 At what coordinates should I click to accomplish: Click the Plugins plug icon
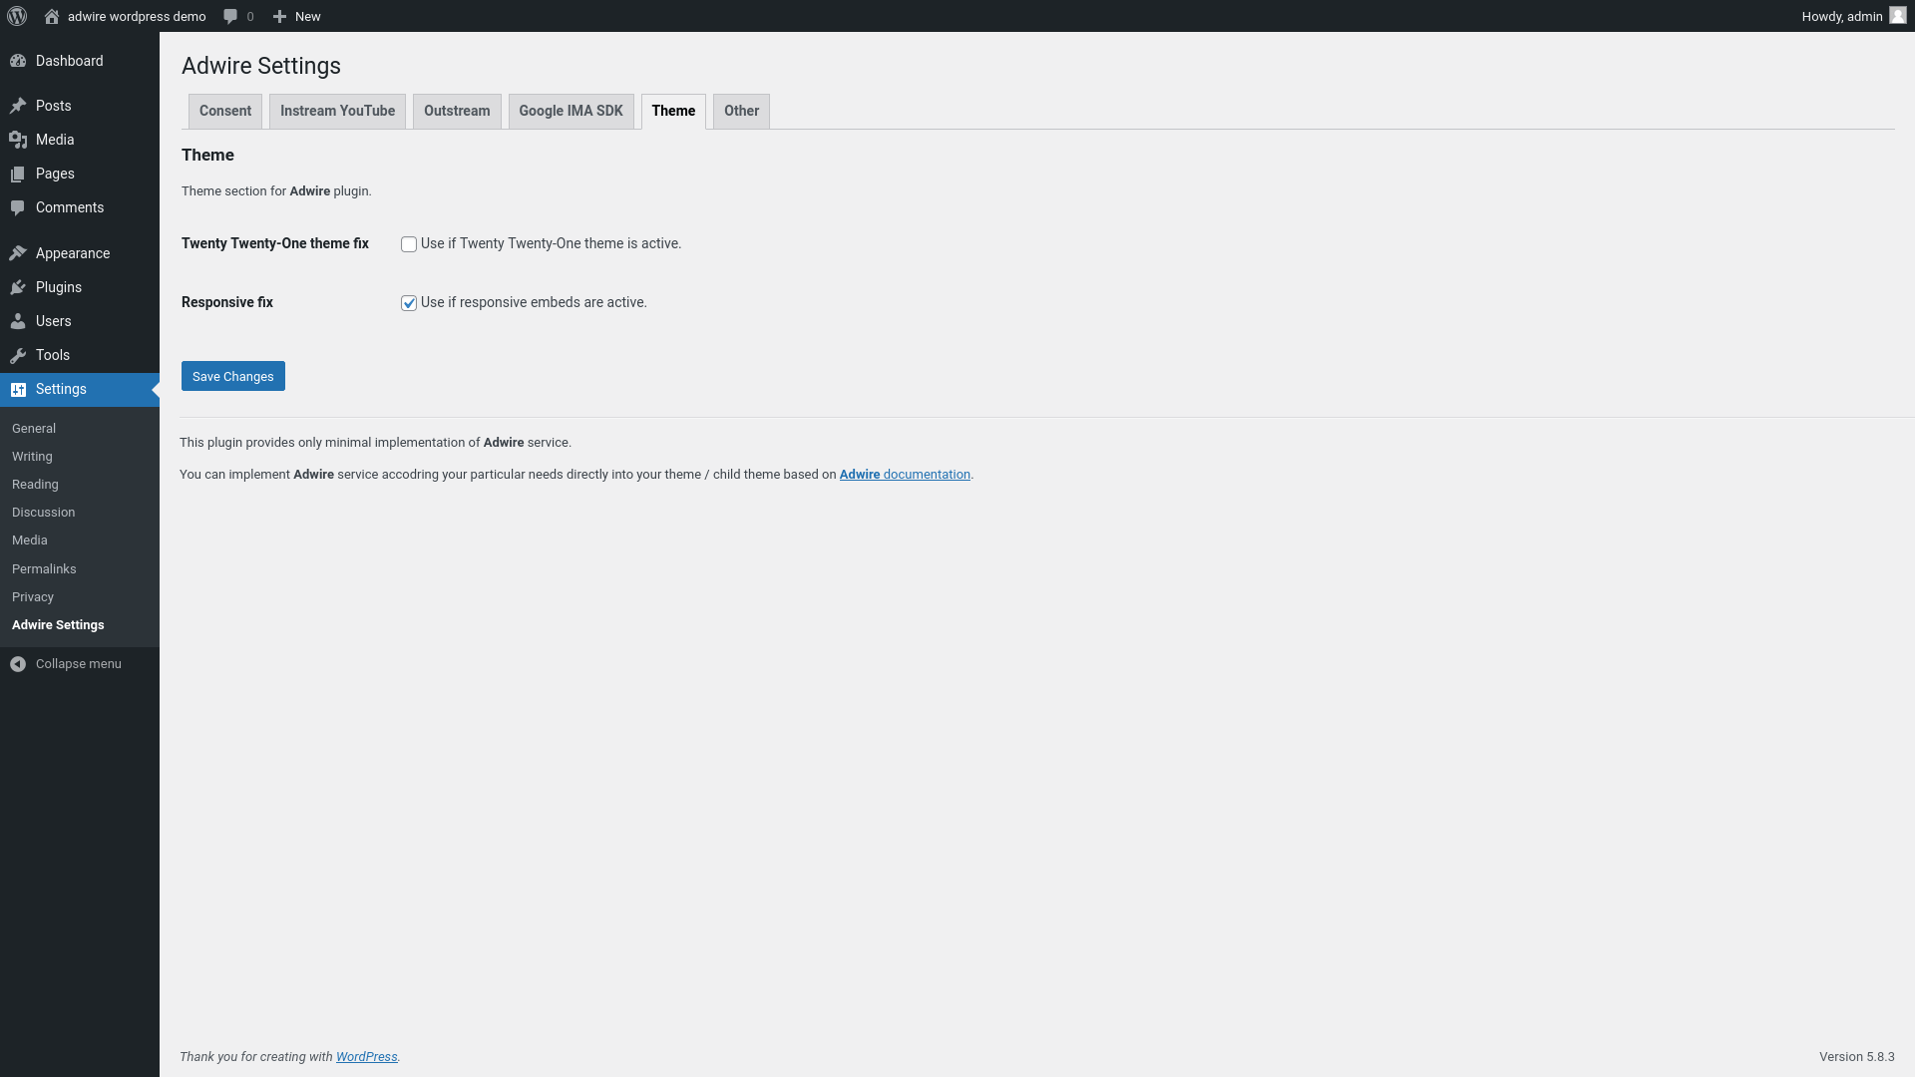click(x=18, y=287)
